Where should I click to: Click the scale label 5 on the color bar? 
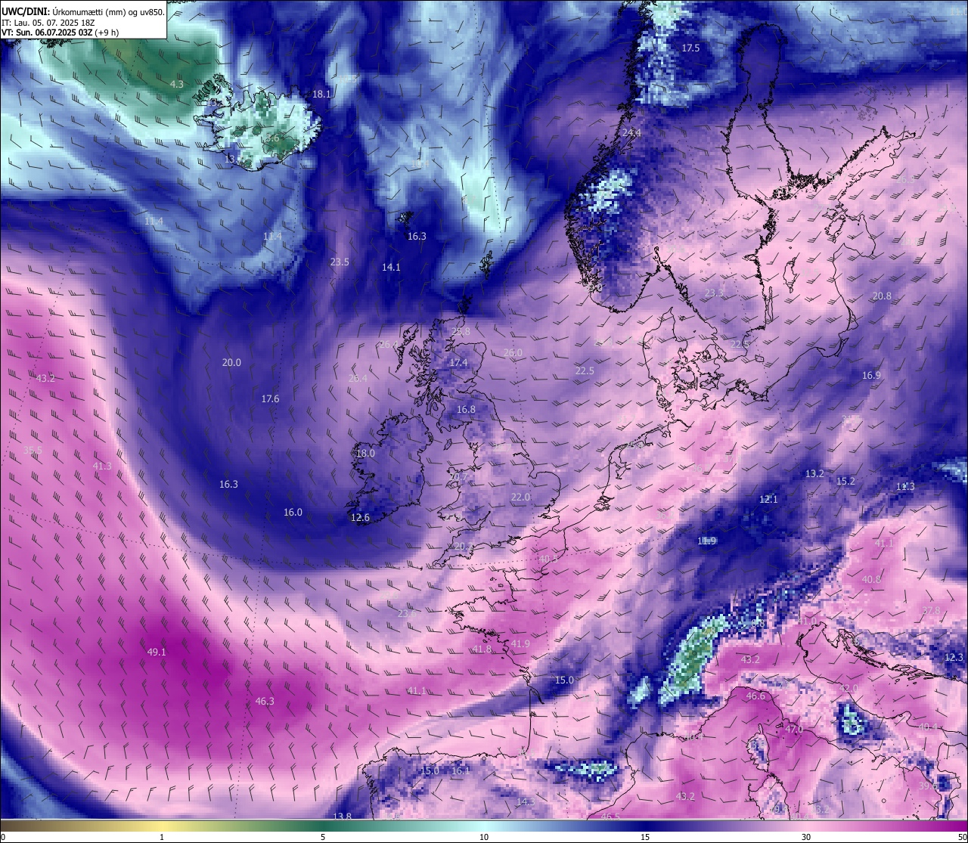coord(323,837)
